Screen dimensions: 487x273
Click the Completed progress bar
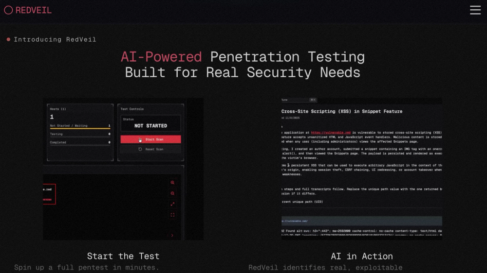(80, 145)
